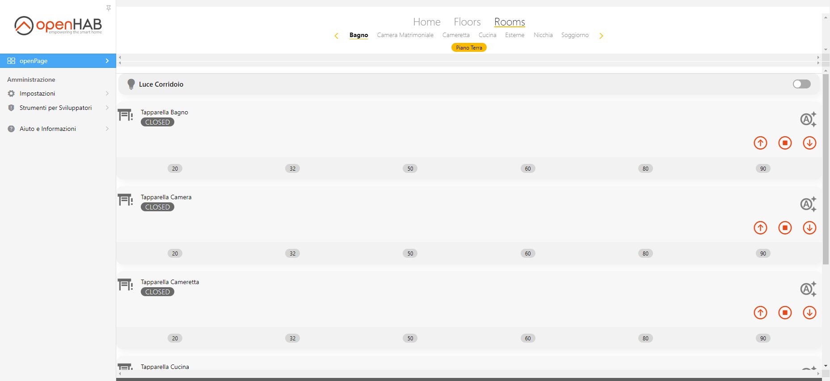Open the Cucina room tab
The height and width of the screenshot is (381, 830).
point(487,35)
